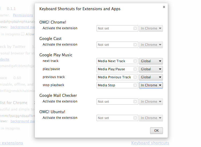The width and height of the screenshot is (201, 147).
Task: Clear the Media Next Track shortcut
Action: (135, 61)
